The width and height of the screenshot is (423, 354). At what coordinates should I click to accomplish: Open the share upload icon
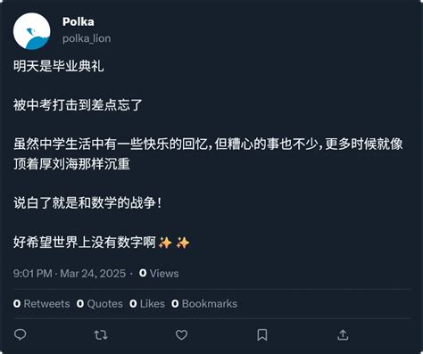coord(343,335)
